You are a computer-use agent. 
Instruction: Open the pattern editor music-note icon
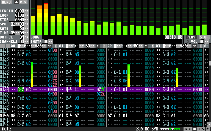point(186,129)
